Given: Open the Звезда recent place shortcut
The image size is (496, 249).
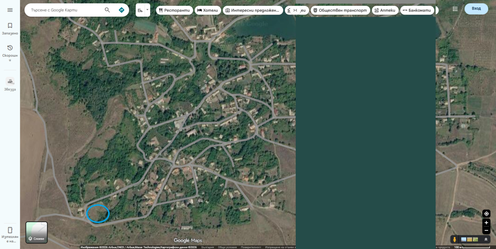Looking at the screenshot, I should [x=10, y=84].
